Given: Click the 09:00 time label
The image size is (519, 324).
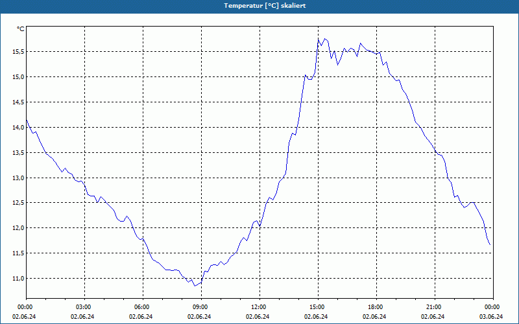Looking at the screenshot, I should click(x=201, y=307).
